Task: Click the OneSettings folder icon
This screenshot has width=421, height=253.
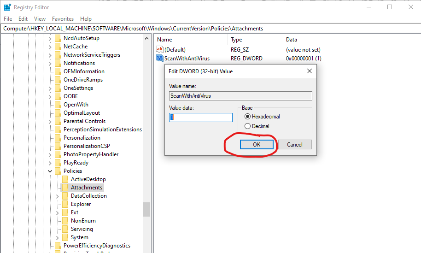Action: click(x=58, y=88)
